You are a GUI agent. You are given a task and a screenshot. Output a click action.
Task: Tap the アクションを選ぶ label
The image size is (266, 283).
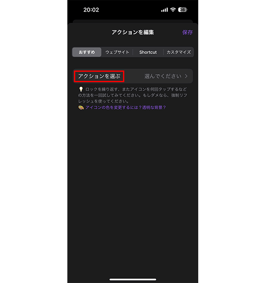(x=99, y=76)
